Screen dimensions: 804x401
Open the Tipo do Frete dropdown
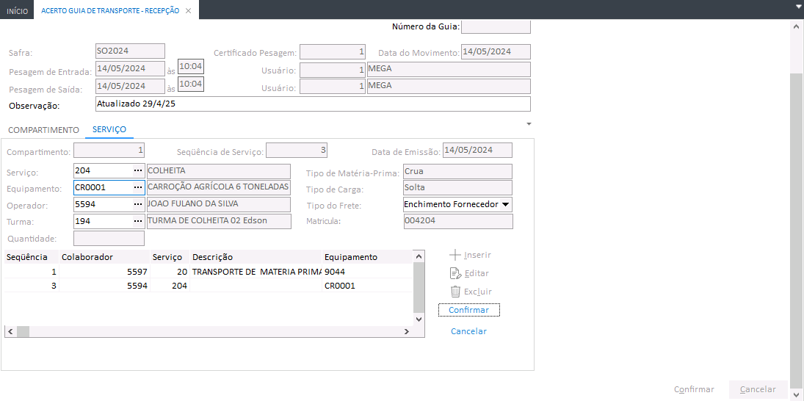pos(505,205)
